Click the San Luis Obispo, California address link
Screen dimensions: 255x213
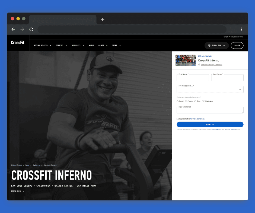click(x=211, y=65)
